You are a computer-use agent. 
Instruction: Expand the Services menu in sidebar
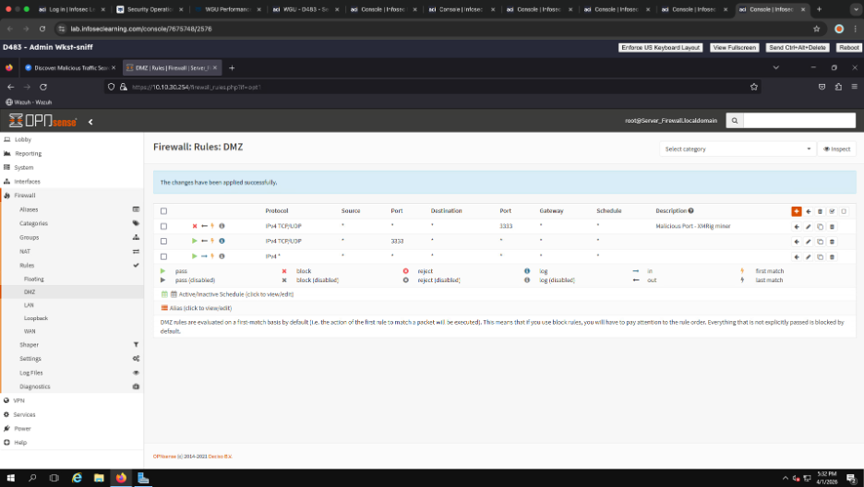point(24,415)
